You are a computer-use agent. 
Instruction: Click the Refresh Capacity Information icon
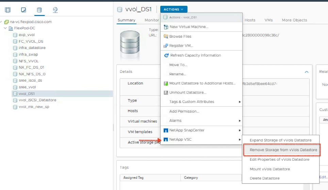(x=166, y=55)
